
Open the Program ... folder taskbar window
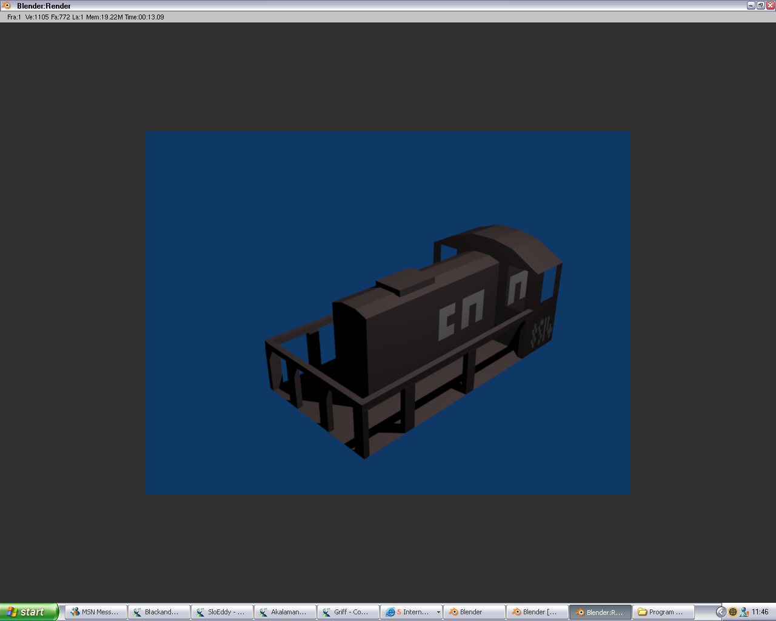[x=664, y=612]
